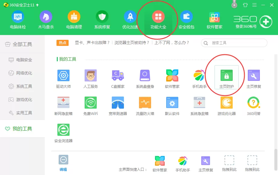Click the orange 热点 tag
The height and width of the screenshot is (175, 278).
63,43
